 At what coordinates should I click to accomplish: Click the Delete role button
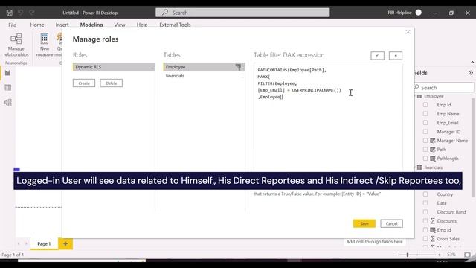[112, 83]
